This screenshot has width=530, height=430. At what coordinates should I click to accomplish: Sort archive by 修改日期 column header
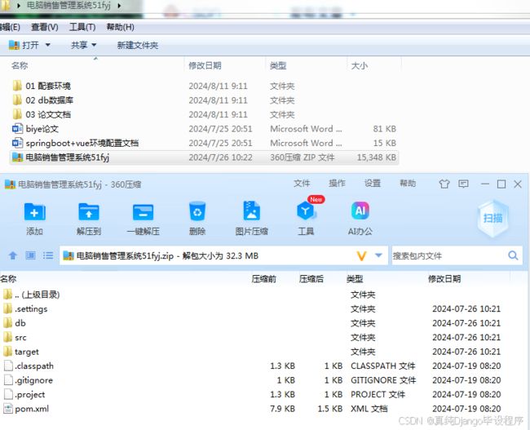click(x=444, y=279)
